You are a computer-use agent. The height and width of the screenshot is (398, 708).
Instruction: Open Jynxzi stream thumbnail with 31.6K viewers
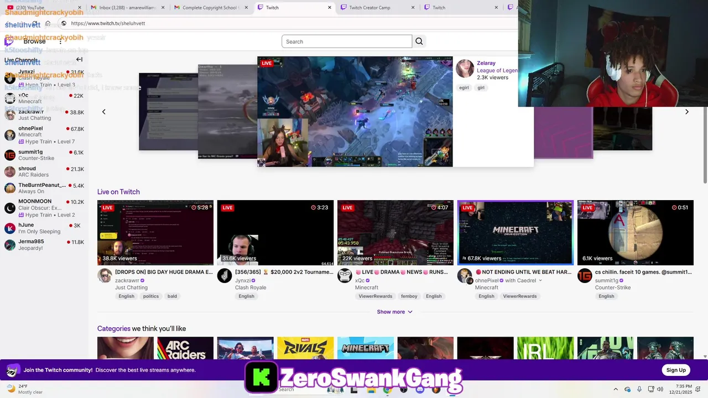[275, 233]
